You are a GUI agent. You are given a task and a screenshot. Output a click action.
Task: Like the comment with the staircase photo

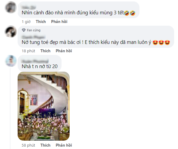click(45, 145)
